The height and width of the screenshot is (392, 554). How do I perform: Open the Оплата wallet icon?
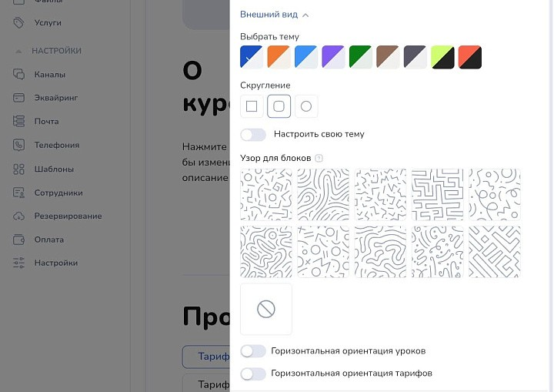click(x=18, y=240)
